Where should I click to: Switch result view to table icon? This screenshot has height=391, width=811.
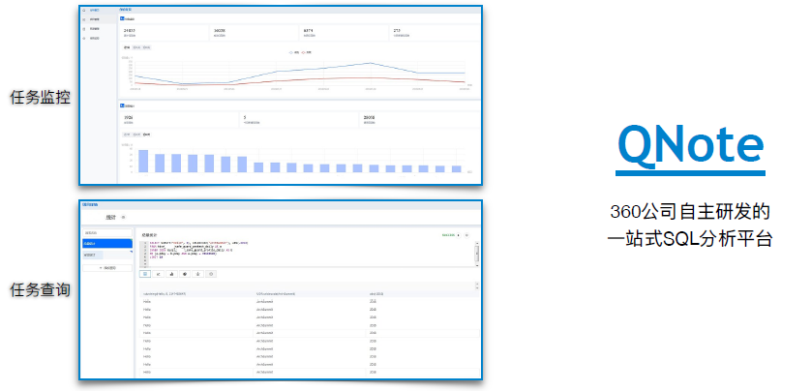tap(145, 274)
